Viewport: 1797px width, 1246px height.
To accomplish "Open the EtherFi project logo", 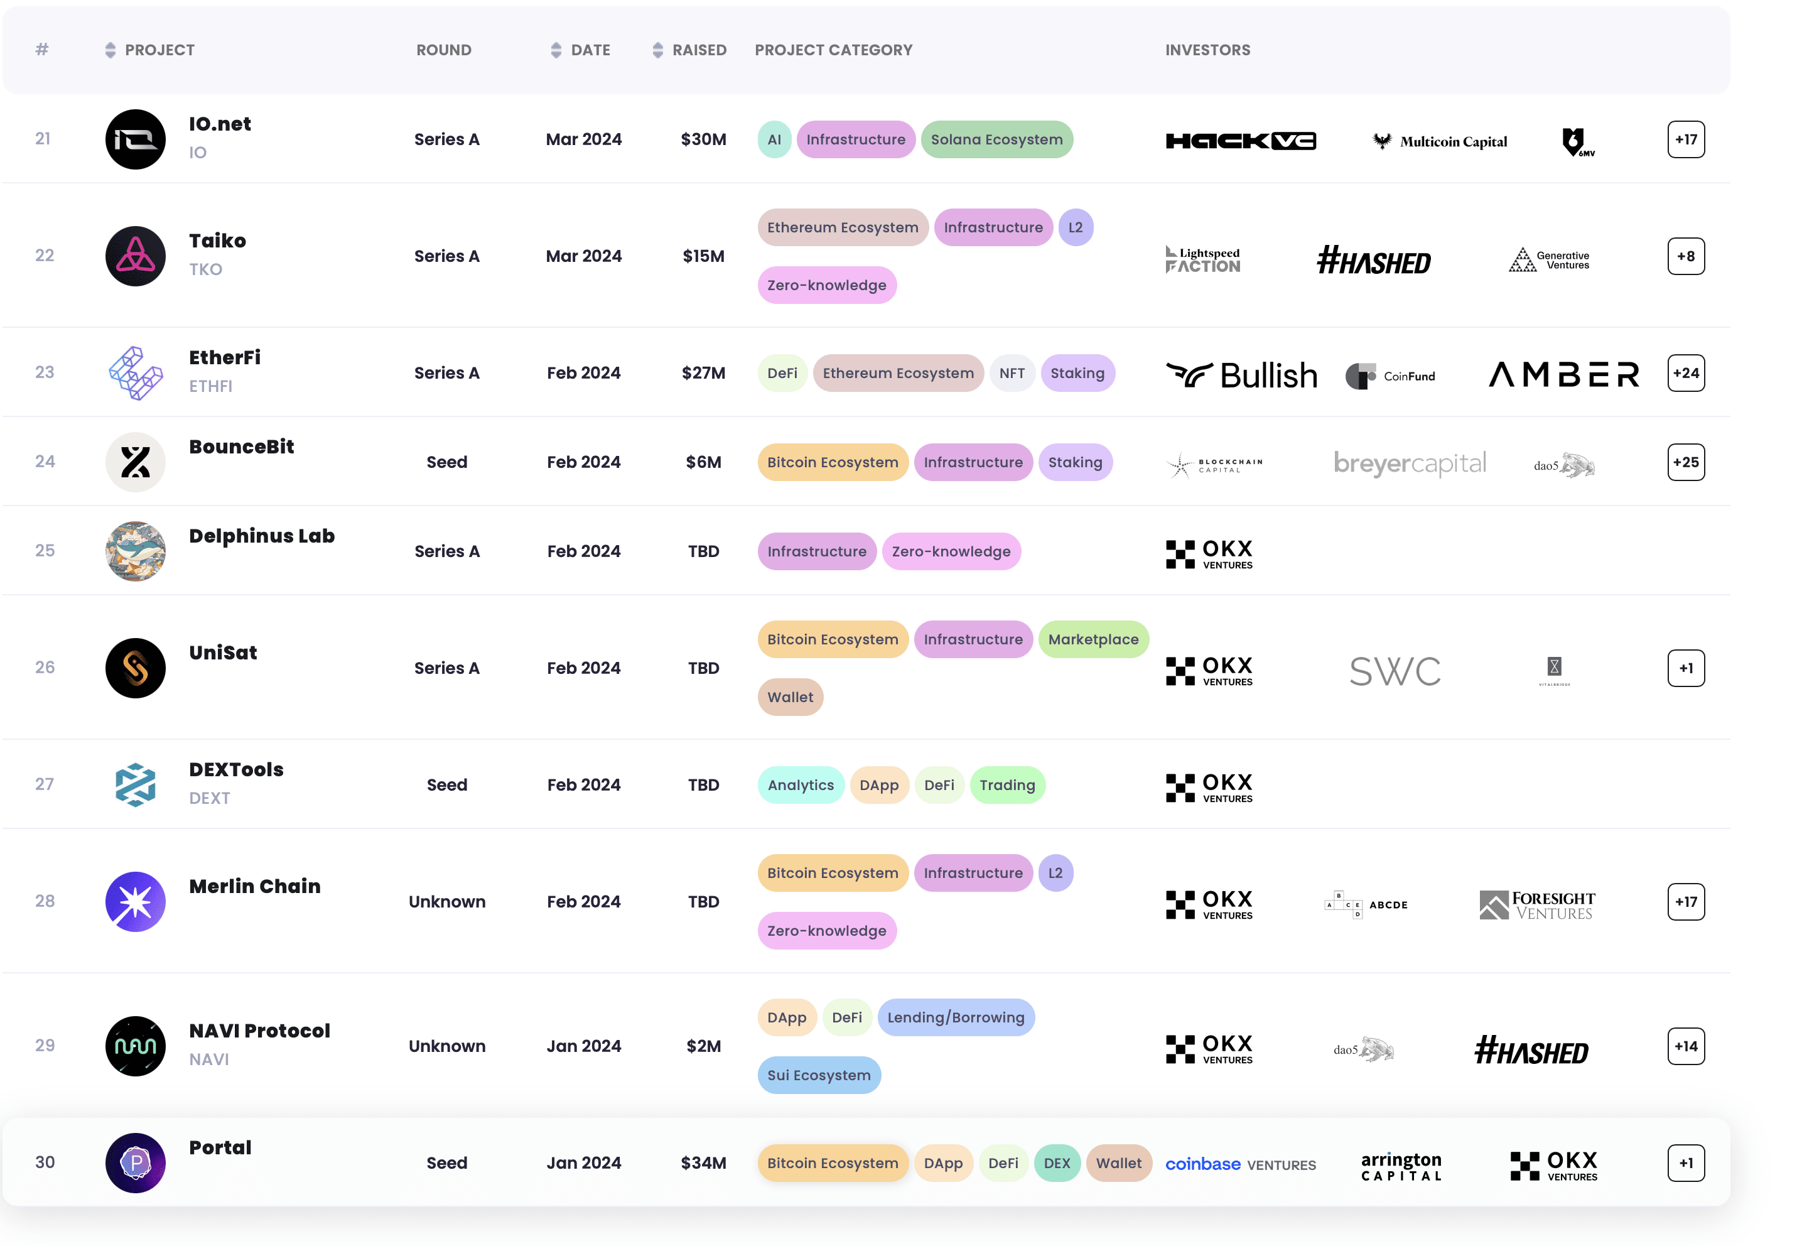I will 135,373.
